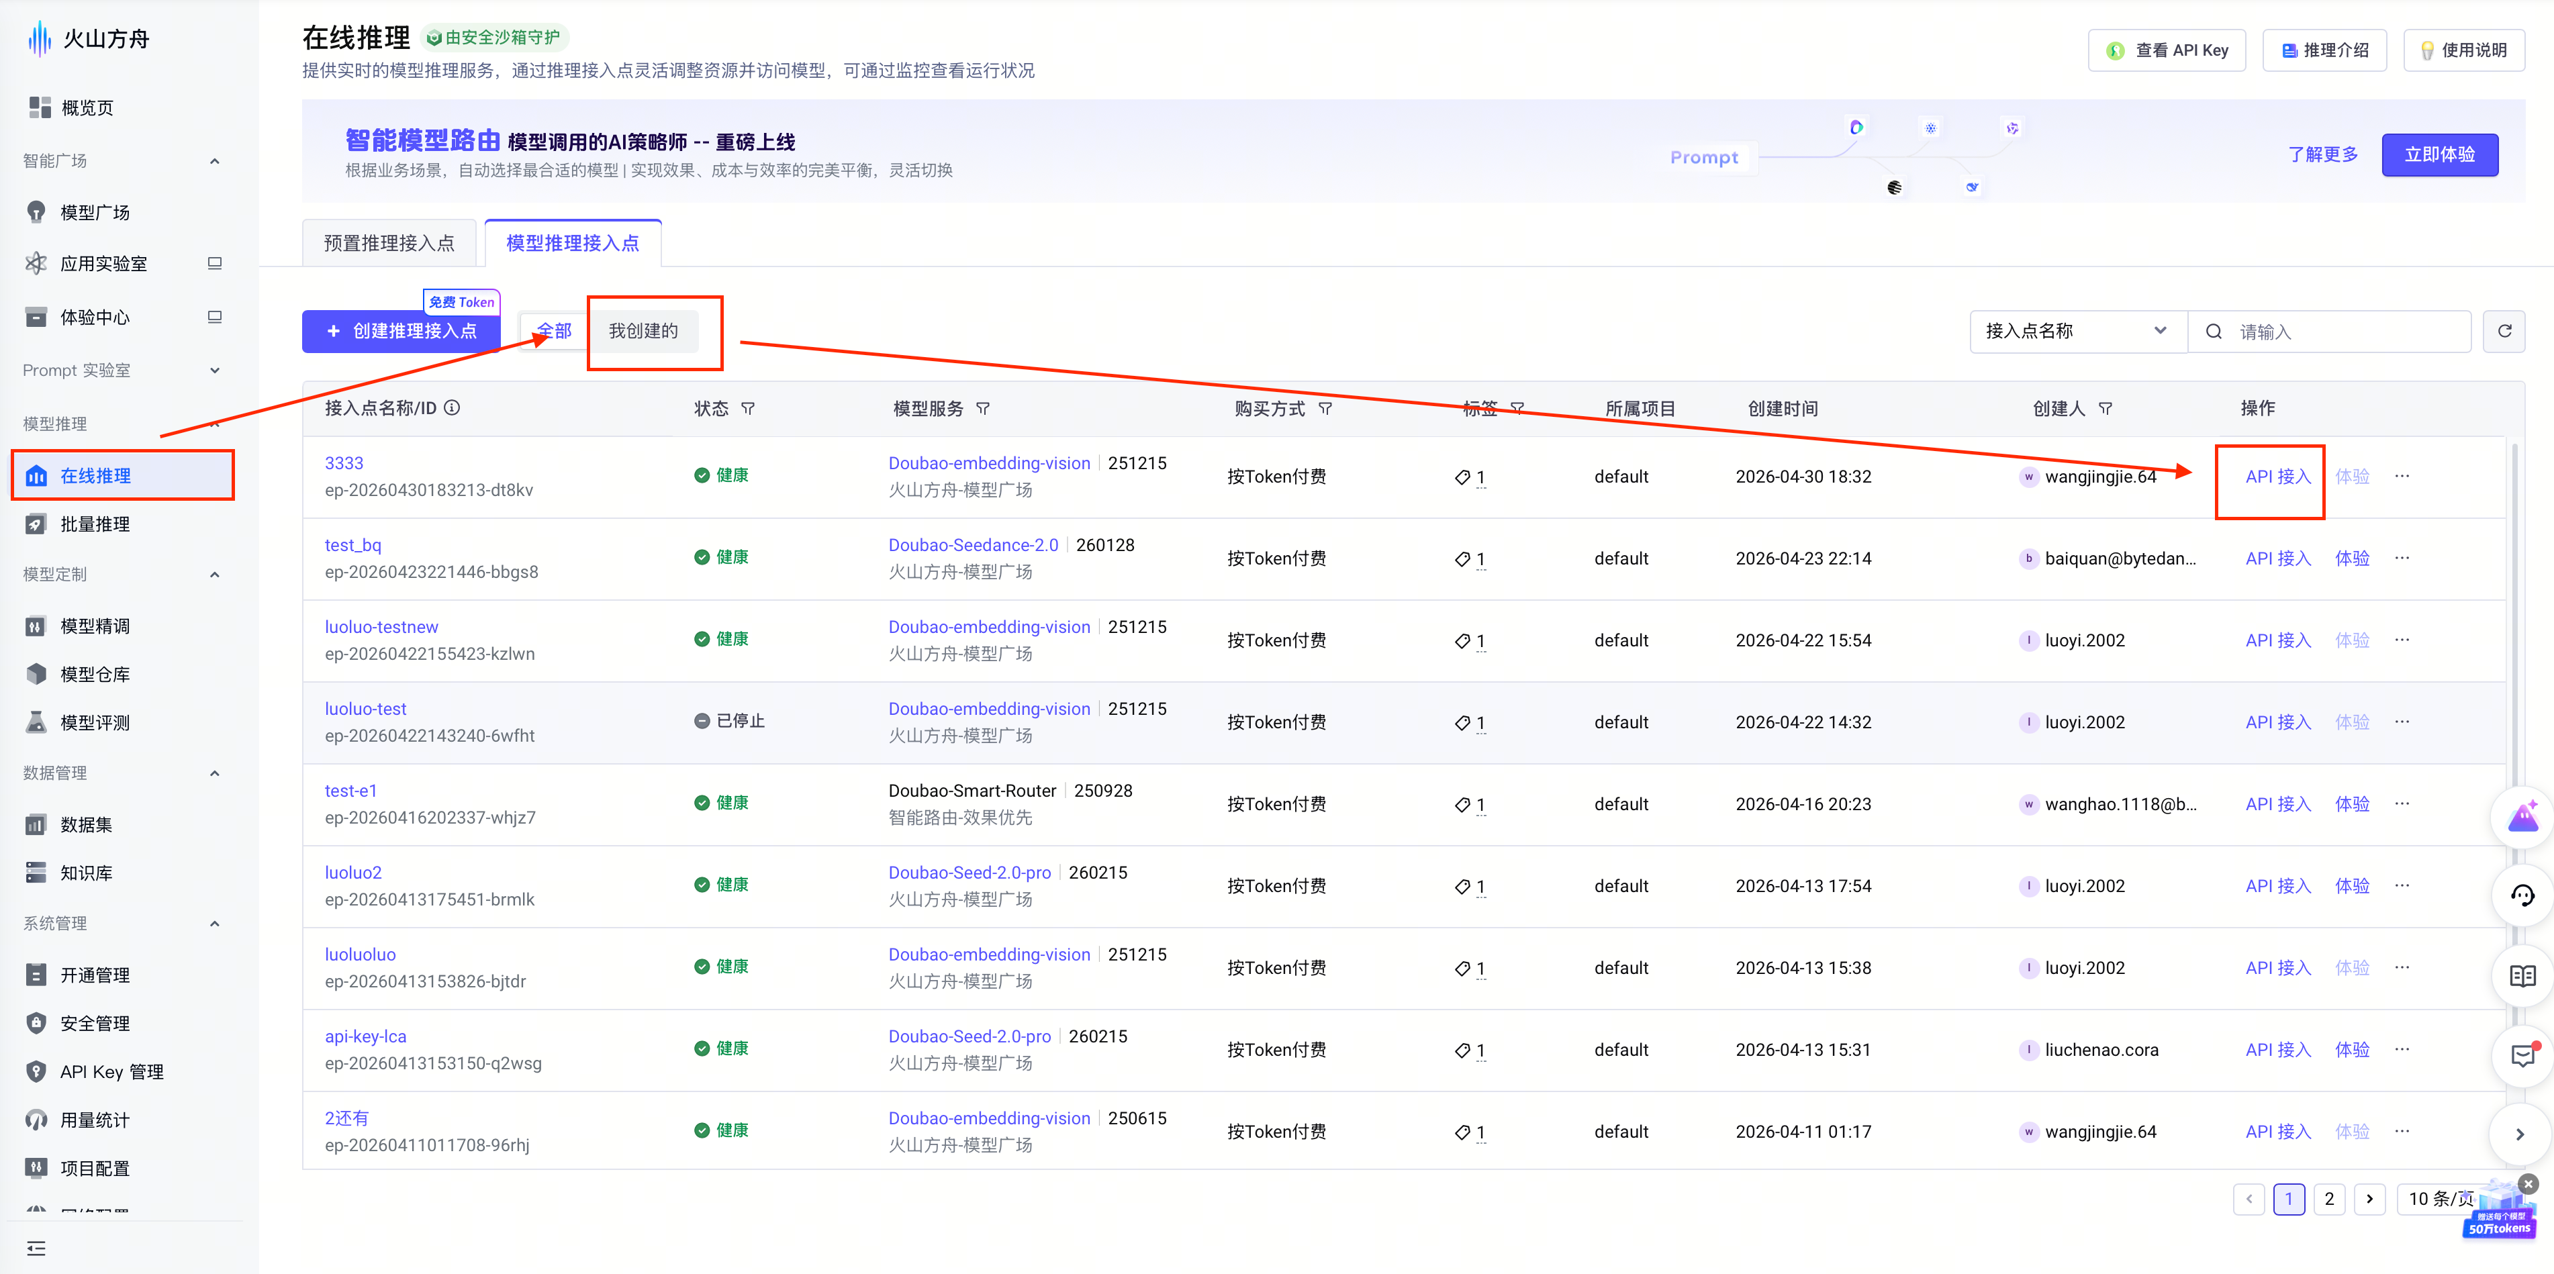The image size is (2554, 1274).
Task: Open the test_bq endpoint link
Action: (x=353, y=545)
